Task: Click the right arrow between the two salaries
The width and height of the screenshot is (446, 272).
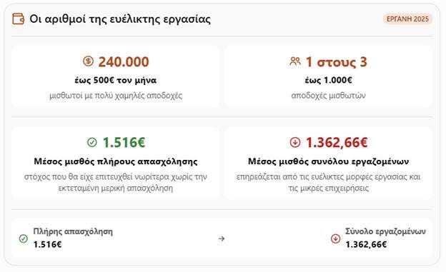Action: point(222,238)
